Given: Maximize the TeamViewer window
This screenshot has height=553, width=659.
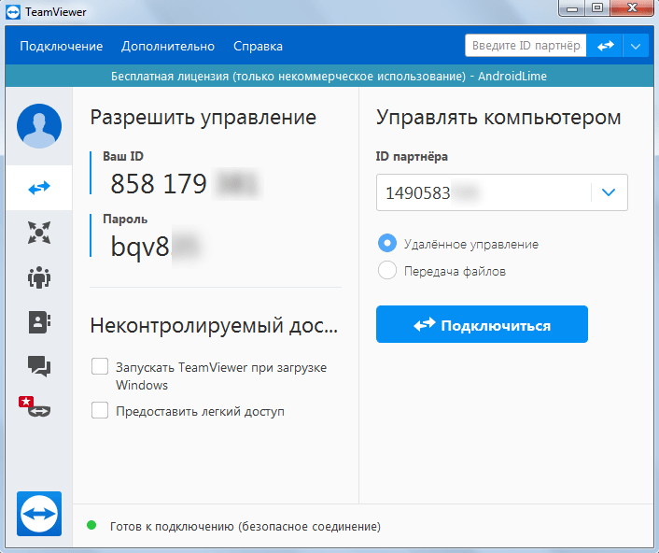Looking at the screenshot, I should pyautogui.click(x=597, y=8).
